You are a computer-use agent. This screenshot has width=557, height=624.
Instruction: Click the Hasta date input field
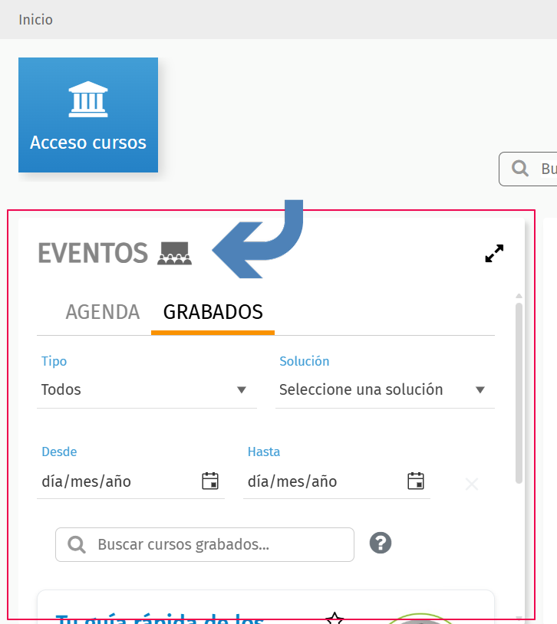[x=337, y=481]
